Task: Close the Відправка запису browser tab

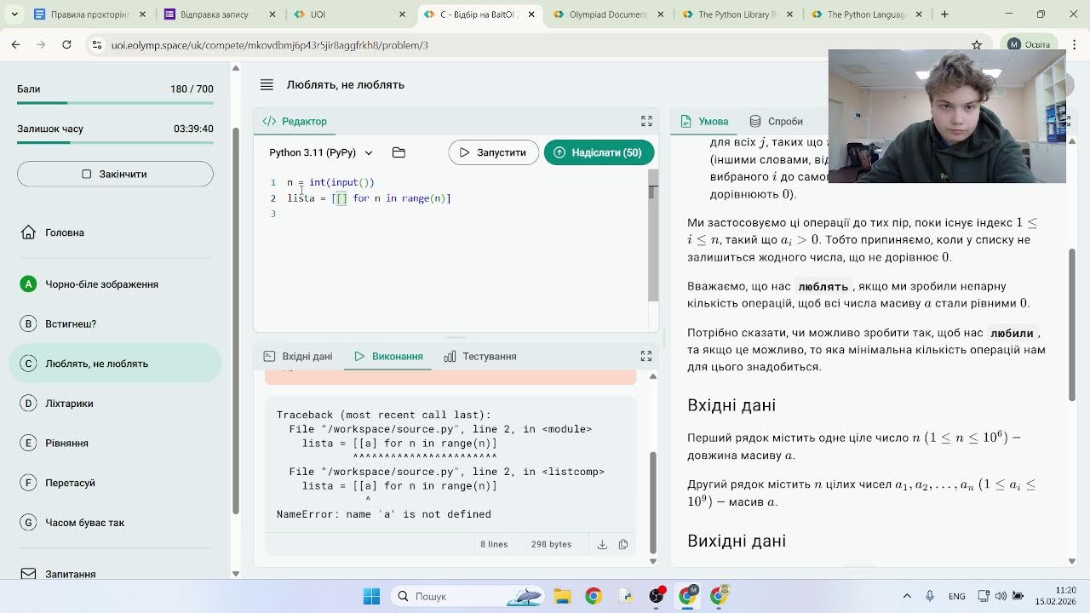Action: 272,14
